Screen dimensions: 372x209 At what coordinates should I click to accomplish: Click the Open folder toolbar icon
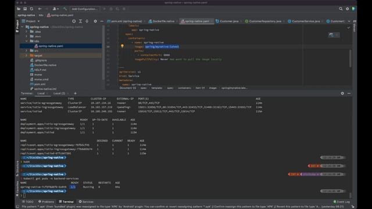coord(19,9)
